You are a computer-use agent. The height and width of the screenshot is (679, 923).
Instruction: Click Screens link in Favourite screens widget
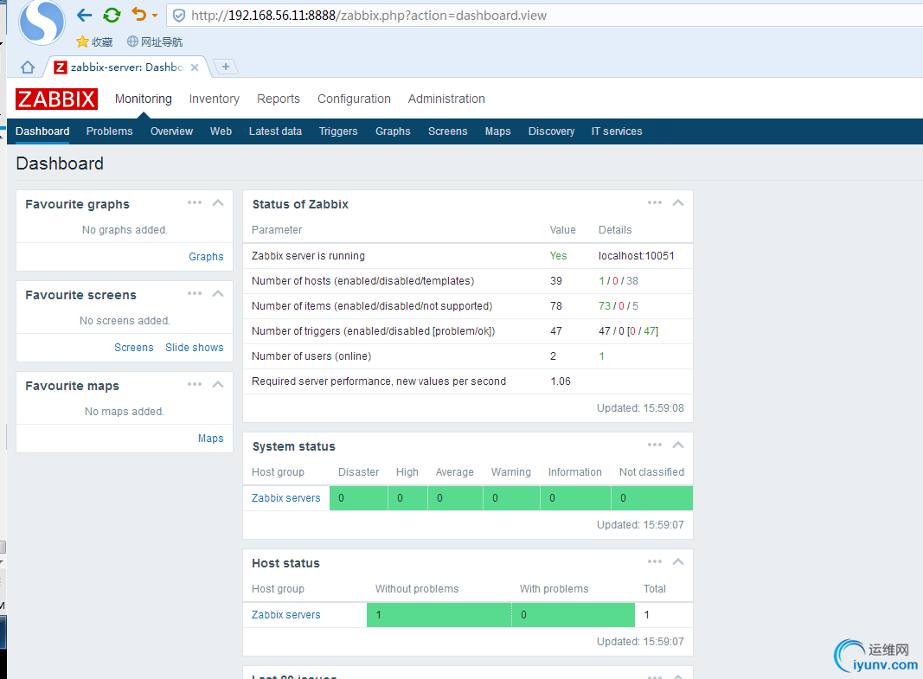click(133, 347)
